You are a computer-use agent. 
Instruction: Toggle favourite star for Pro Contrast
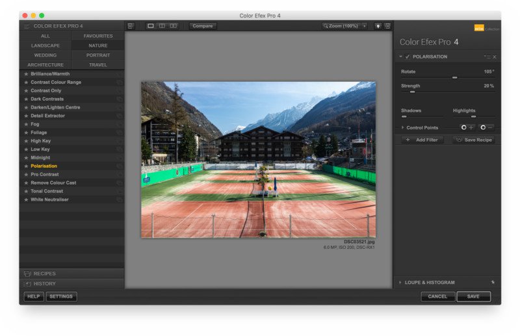[26, 174]
